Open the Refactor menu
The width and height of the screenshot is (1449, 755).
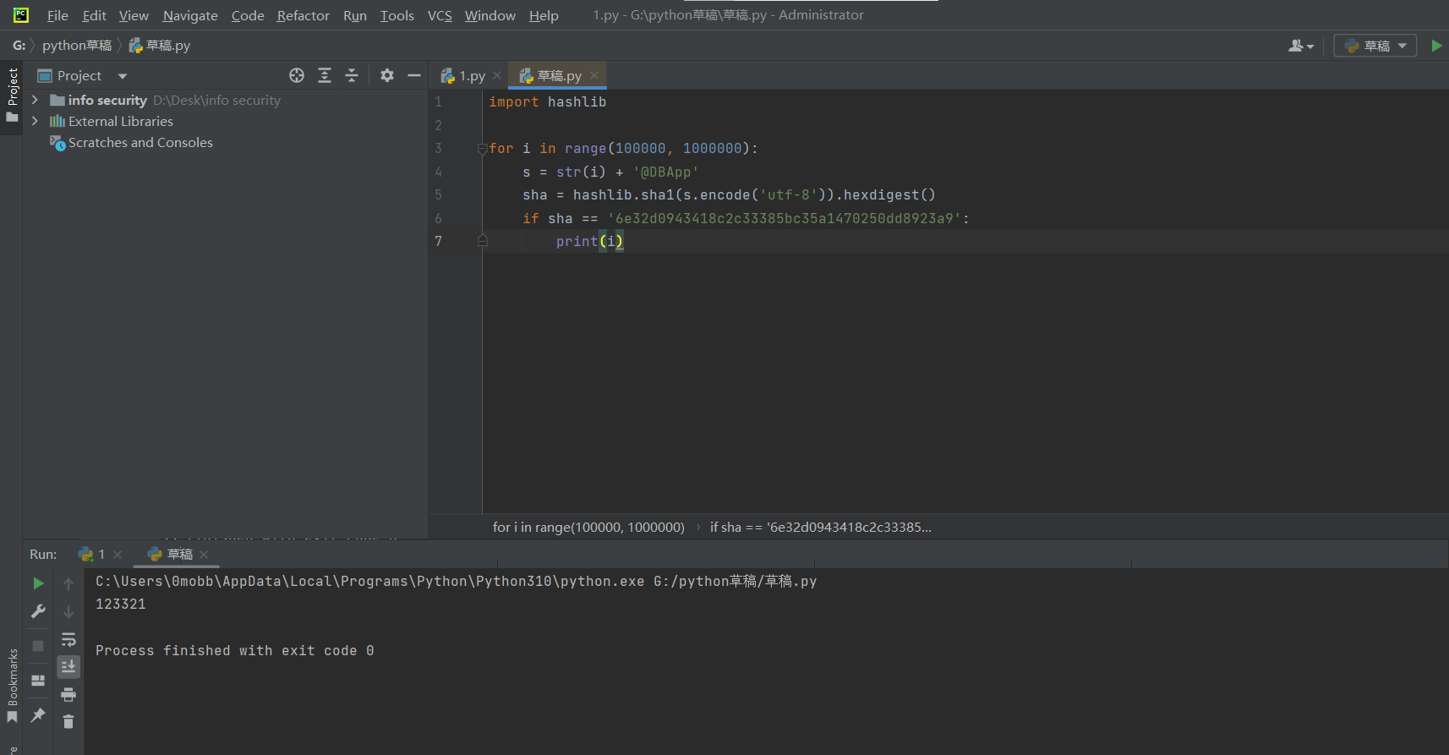(303, 15)
